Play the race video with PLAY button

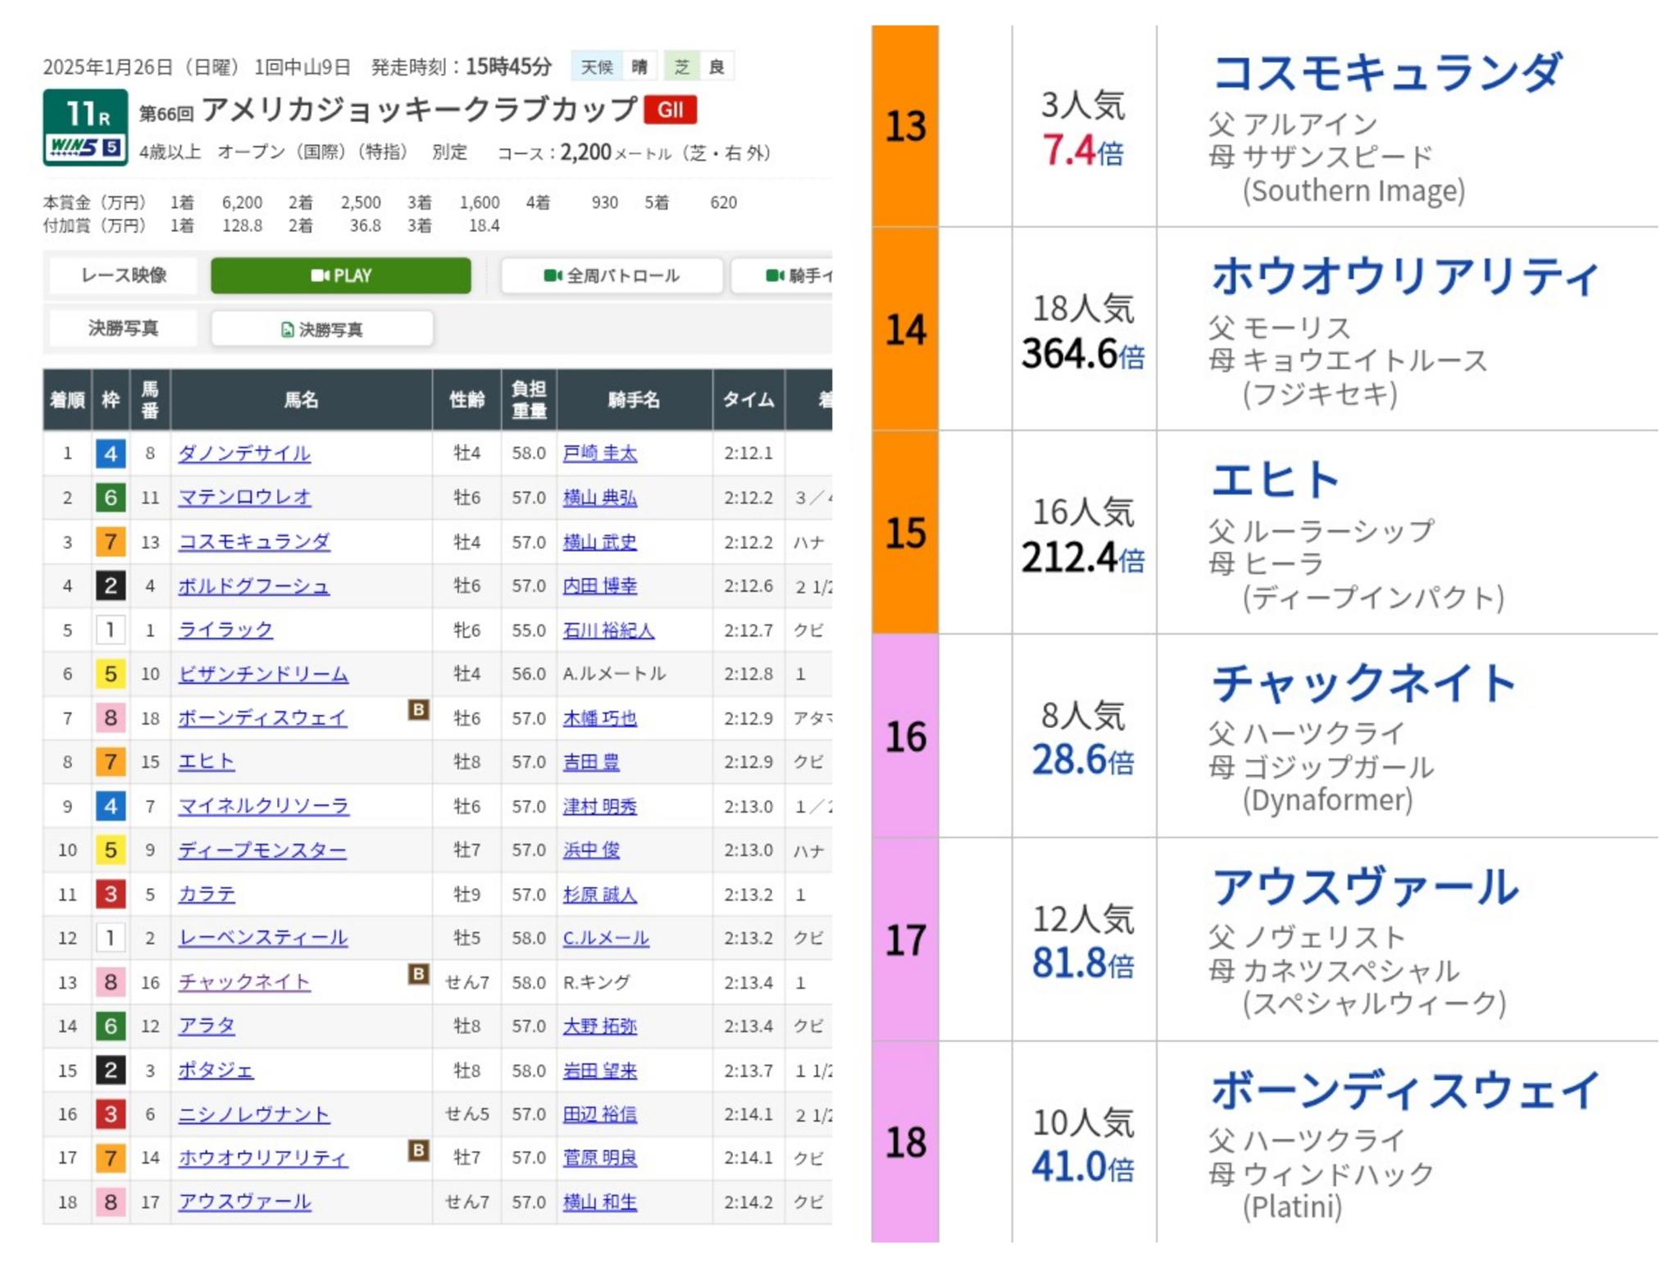(340, 275)
